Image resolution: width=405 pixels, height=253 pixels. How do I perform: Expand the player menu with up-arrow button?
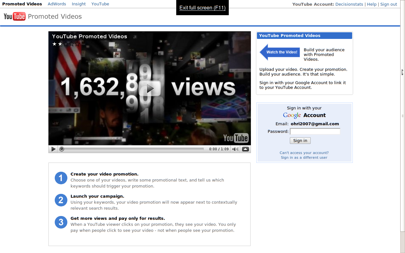coord(245,149)
